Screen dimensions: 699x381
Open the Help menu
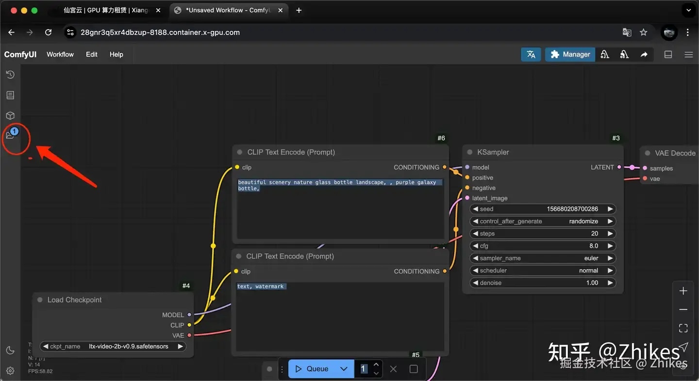116,54
